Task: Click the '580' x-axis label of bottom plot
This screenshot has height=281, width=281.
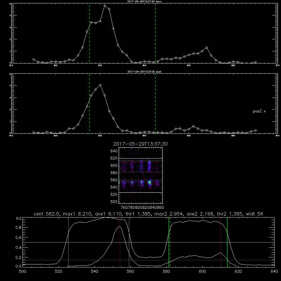Action: (166, 271)
